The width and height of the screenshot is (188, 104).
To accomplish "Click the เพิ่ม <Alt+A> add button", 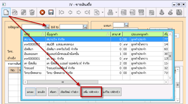I will point(91,92).
